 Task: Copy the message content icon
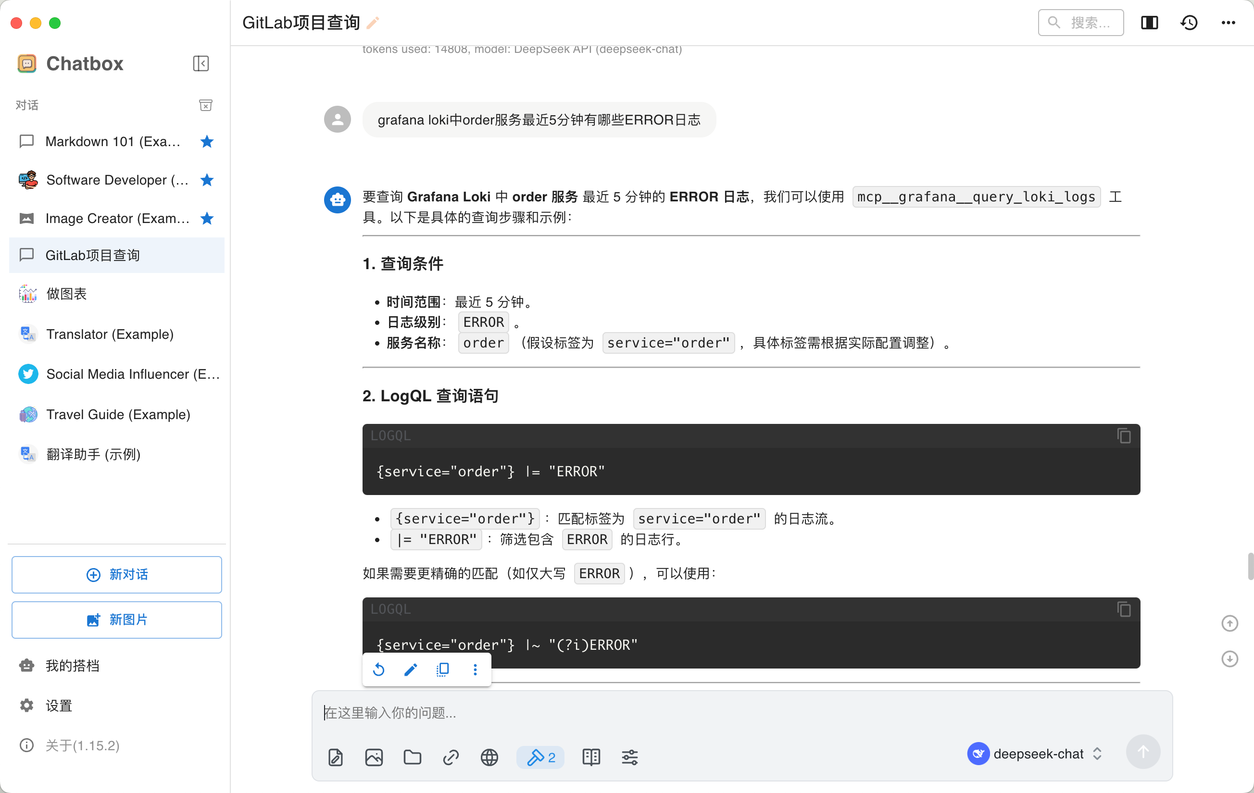pos(443,669)
